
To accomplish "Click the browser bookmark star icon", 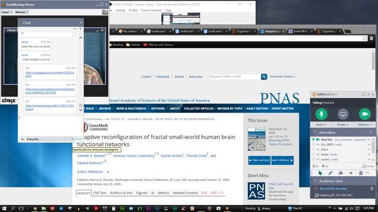I will tap(365, 38).
